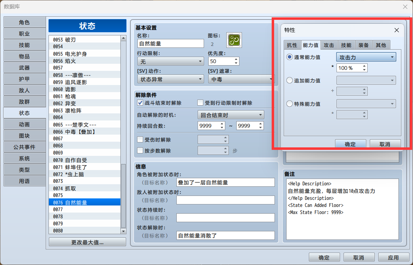Select state 0053 破刃
The width and height of the screenshot is (413, 265).
pyautogui.click(x=85, y=40)
